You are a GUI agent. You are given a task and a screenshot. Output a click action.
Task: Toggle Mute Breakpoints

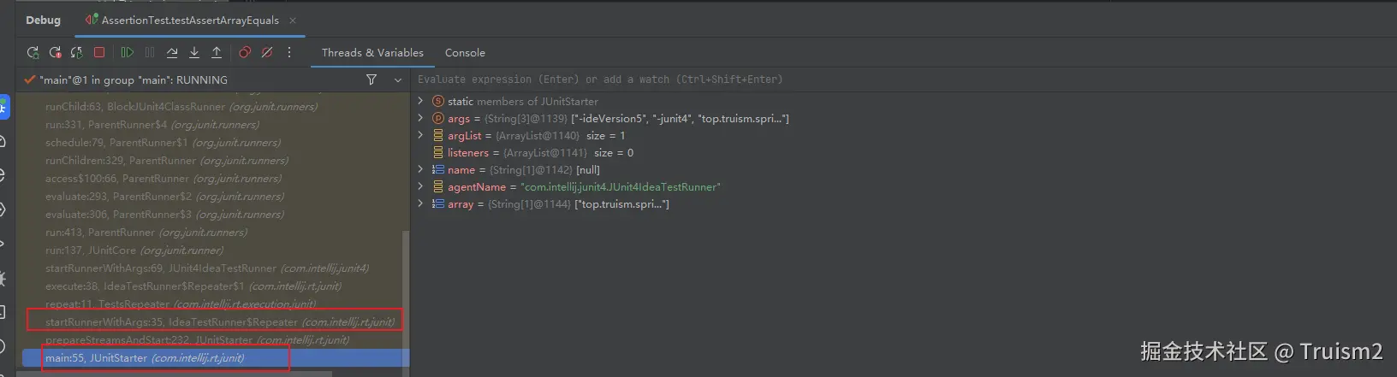(x=267, y=53)
